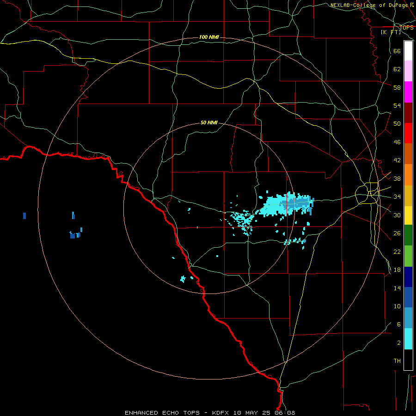Click the "[K FT]" units label
416x416 pixels.
click(x=391, y=32)
